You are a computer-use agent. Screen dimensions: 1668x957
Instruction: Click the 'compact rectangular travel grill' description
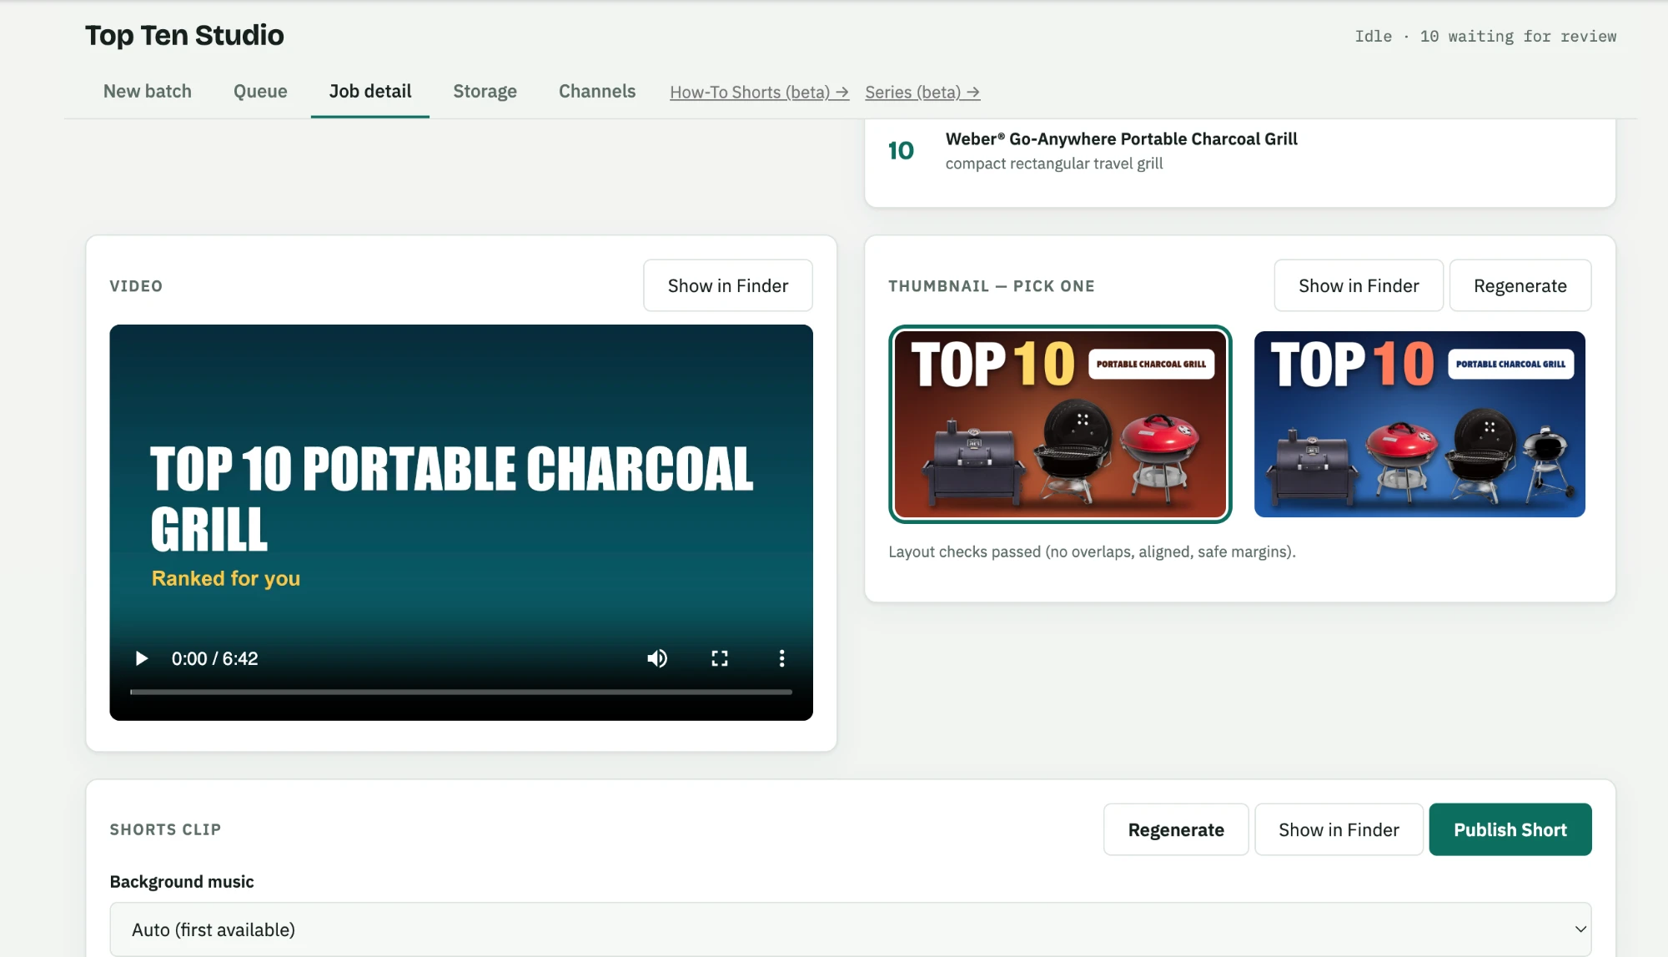click(1054, 164)
